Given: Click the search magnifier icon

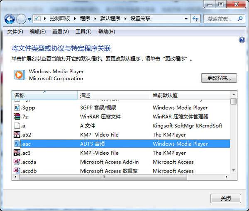Looking at the screenshot, I should point(240,19).
